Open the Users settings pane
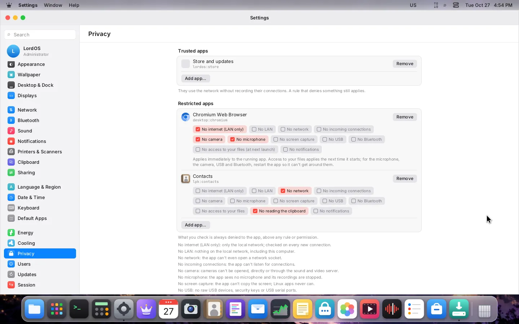The image size is (519, 324). 40,264
